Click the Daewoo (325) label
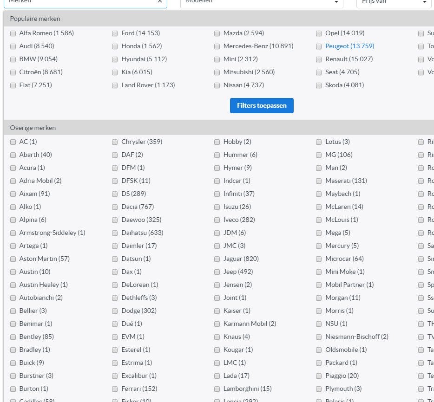Viewport: 434px width, 402px height. (141, 220)
